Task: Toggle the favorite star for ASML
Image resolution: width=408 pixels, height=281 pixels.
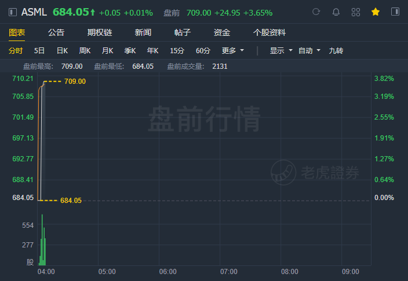Action: pos(376,12)
